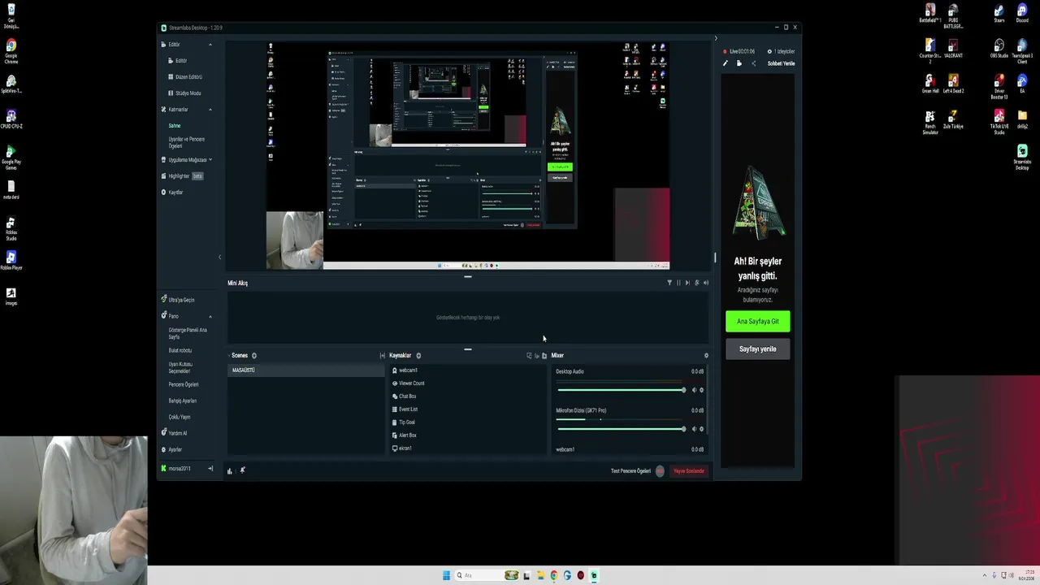Open Bulut robotu page

[x=180, y=350]
